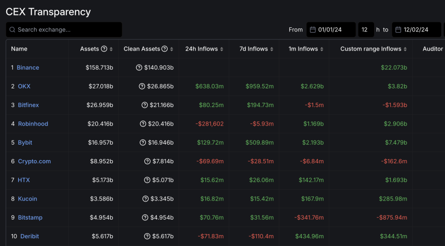Open the Crypto.com exchange page

pyautogui.click(x=34, y=161)
